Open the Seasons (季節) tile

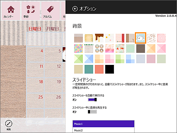(30, 11)
